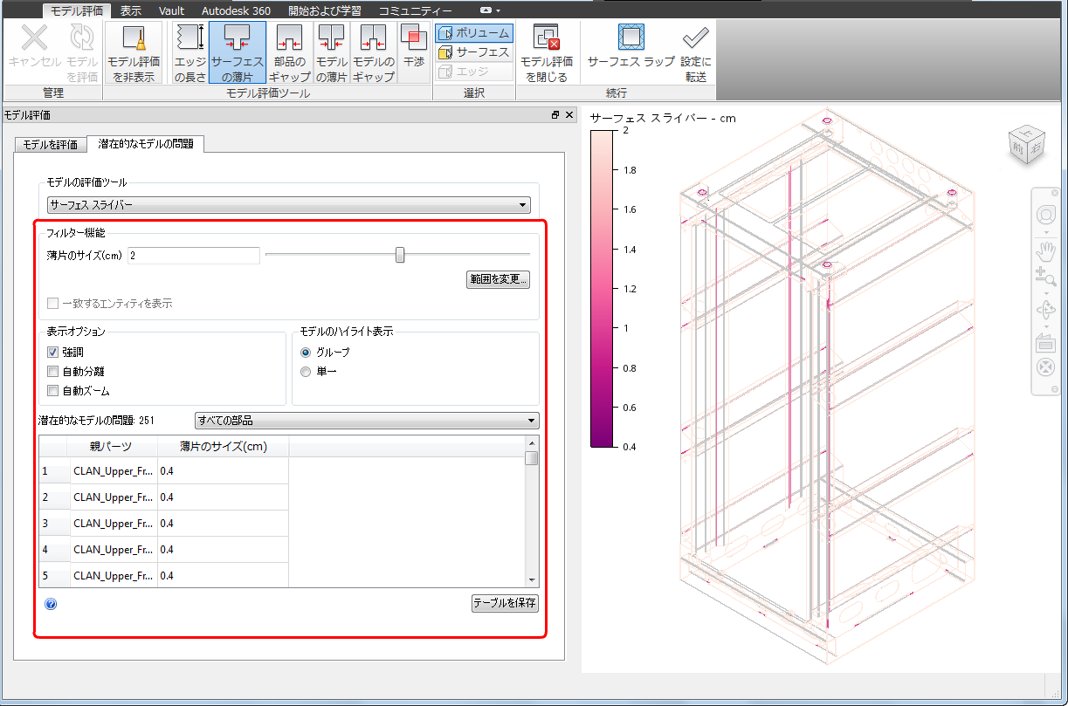Switch to the モデル評価 ribbon tab
Screen dimensions: 1068x706
(x=76, y=11)
